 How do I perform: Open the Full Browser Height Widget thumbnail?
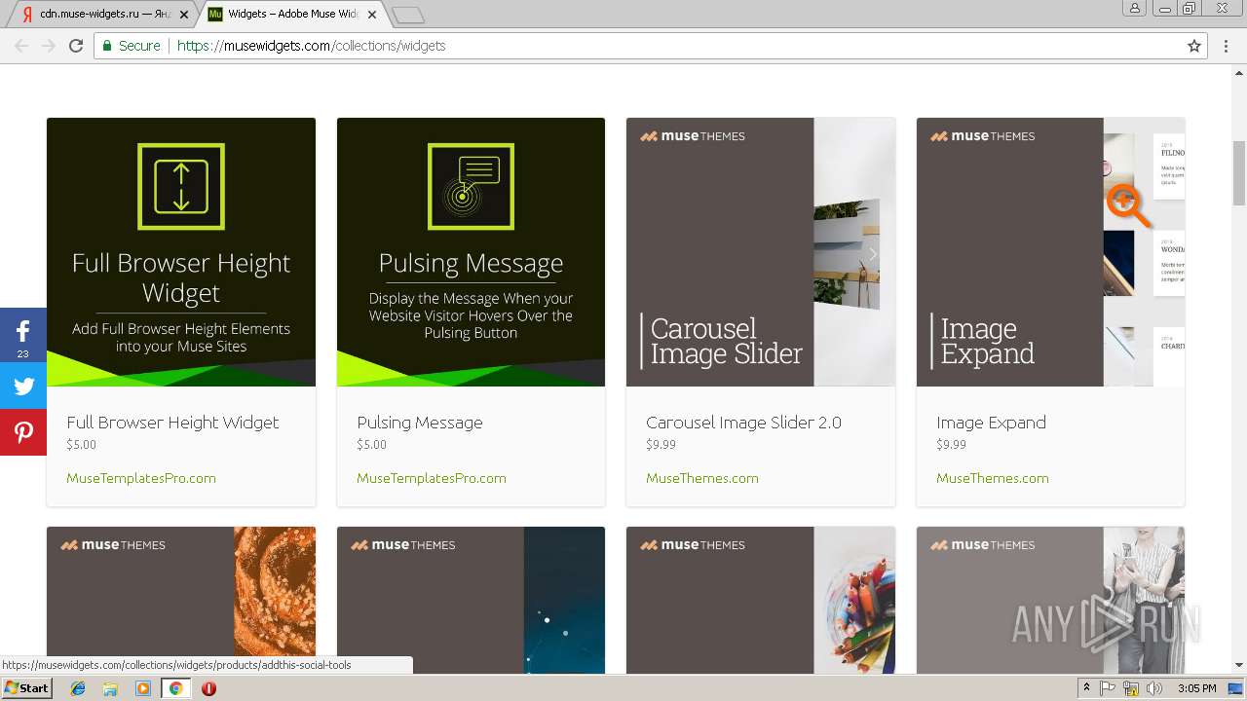coord(181,252)
